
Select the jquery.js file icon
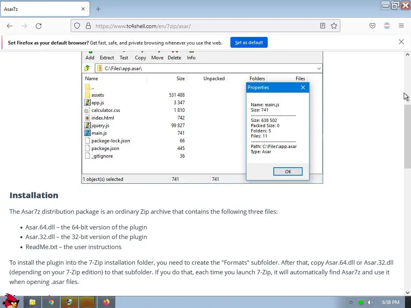87,125
